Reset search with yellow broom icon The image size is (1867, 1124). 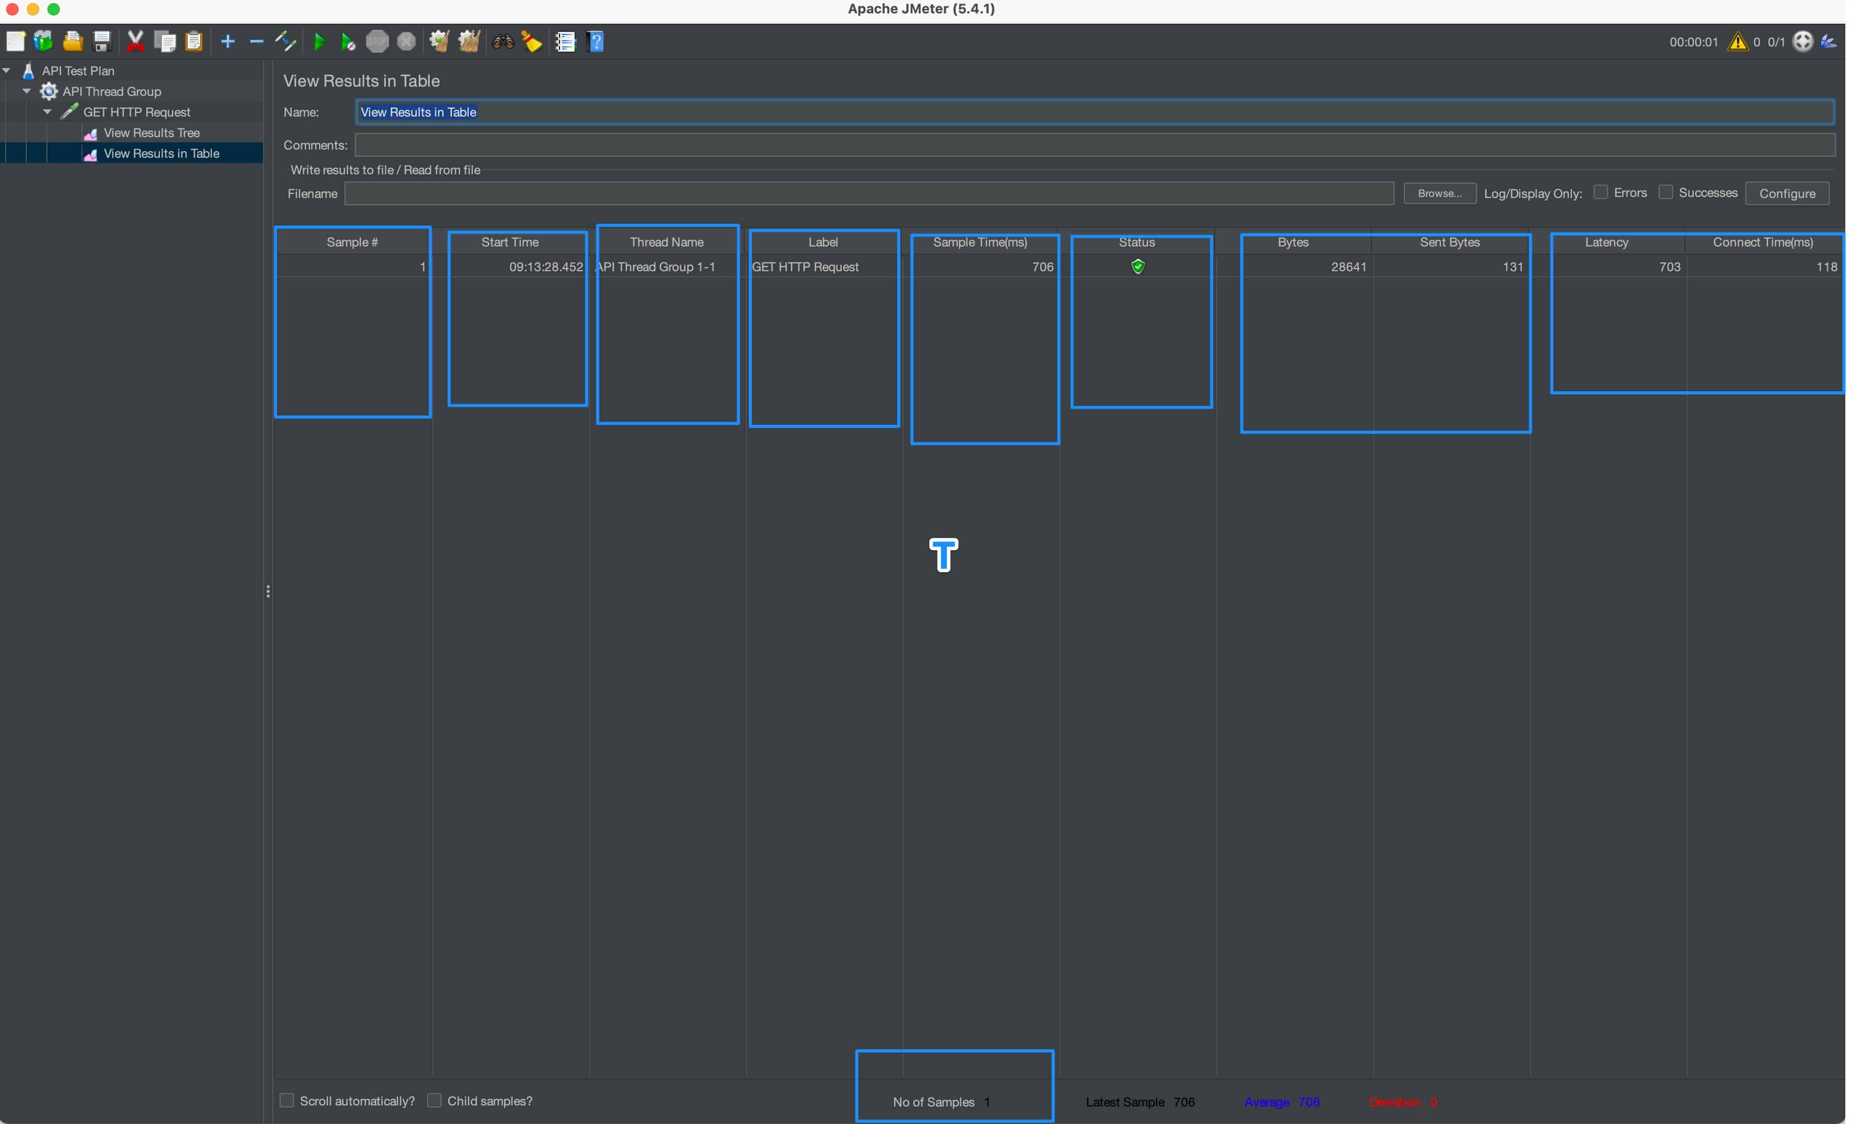tap(532, 42)
